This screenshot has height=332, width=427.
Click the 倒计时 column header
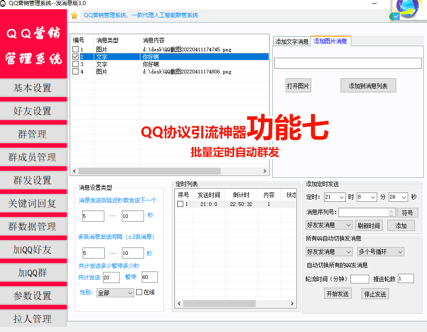point(241,195)
